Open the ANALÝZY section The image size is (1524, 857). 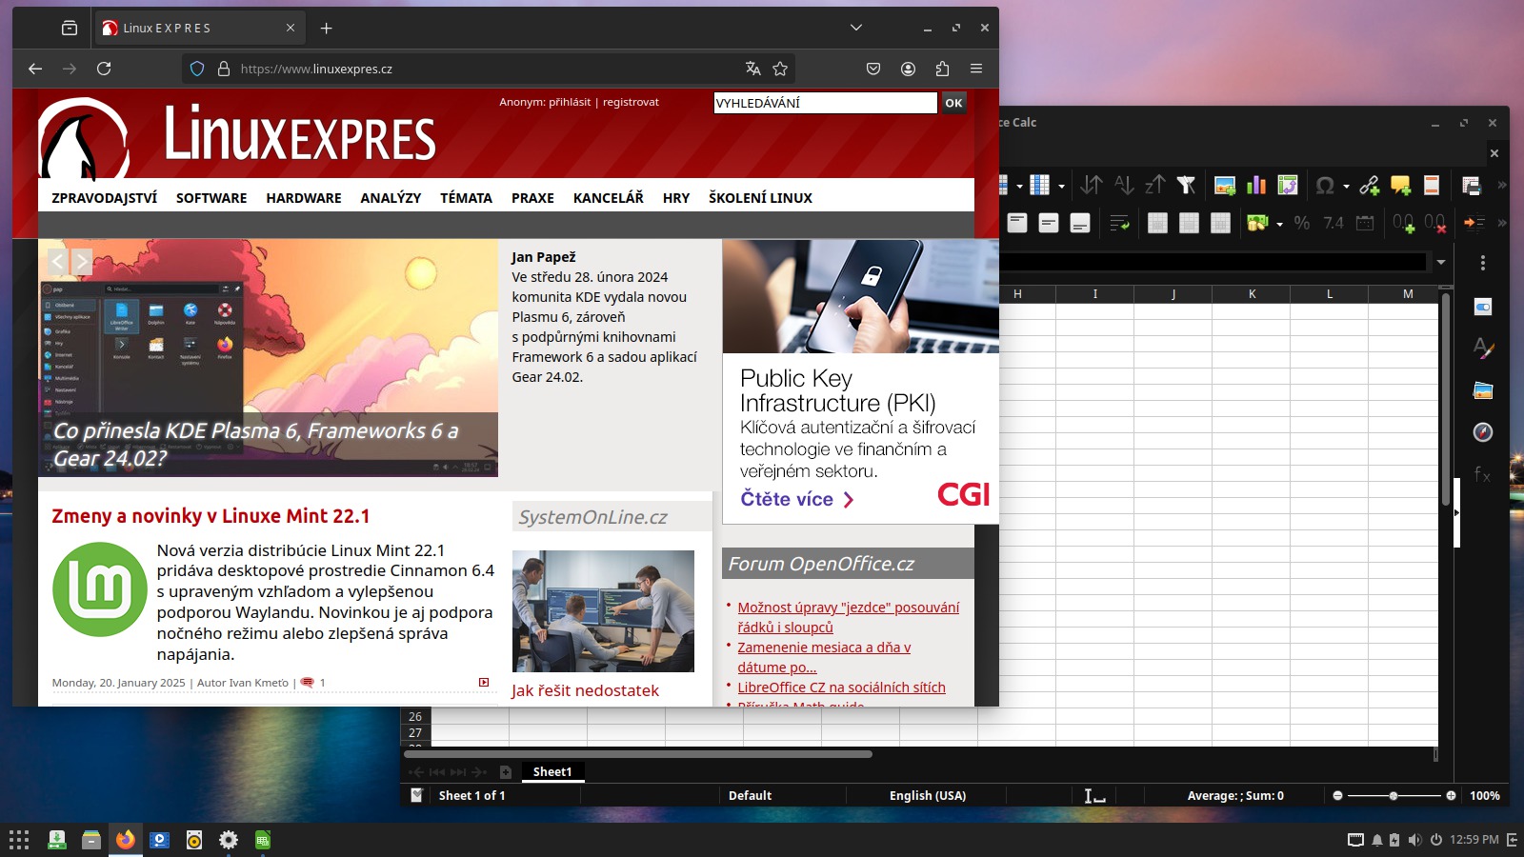pyautogui.click(x=391, y=198)
